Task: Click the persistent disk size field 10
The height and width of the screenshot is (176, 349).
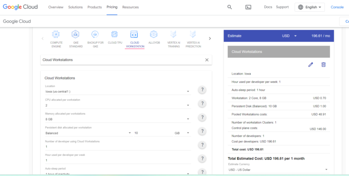Action: pyautogui.click(x=153, y=133)
